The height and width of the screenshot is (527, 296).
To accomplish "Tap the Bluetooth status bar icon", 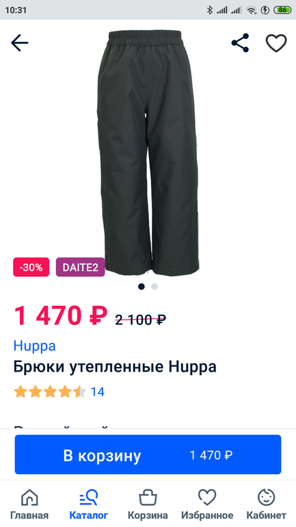I will 210,10.
